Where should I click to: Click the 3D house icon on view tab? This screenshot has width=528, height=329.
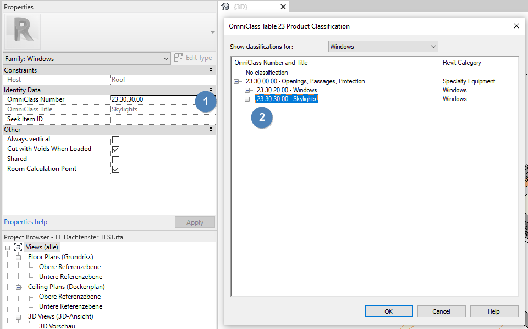pyautogui.click(x=226, y=7)
